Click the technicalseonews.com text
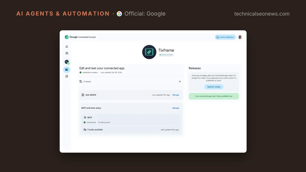Screen dimensions: 306x172 click(262, 14)
